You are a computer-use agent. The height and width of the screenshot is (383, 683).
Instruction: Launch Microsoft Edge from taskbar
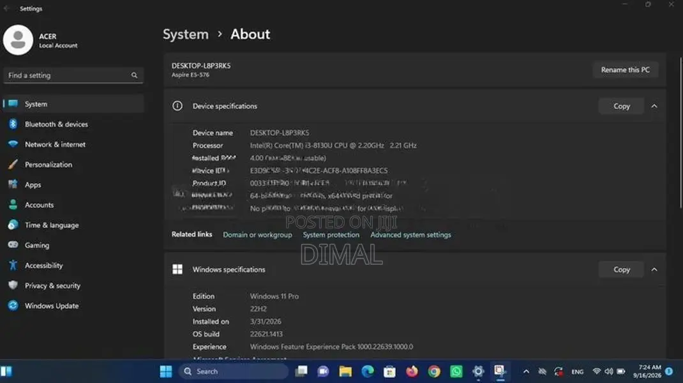368,372
